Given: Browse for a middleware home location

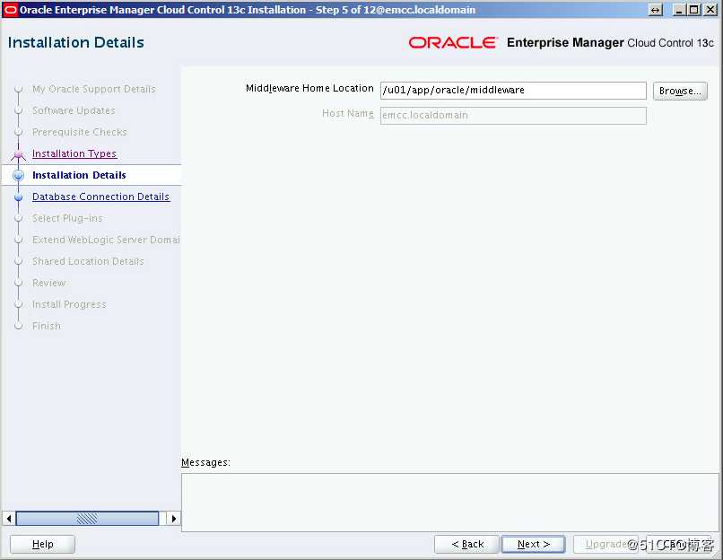Looking at the screenshot, I should pos(680,91).
